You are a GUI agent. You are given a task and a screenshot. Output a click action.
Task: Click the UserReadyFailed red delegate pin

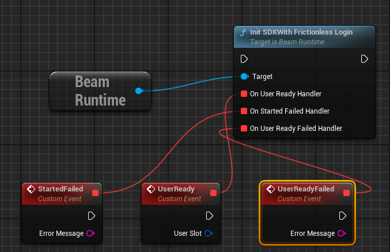click(346, 193)
